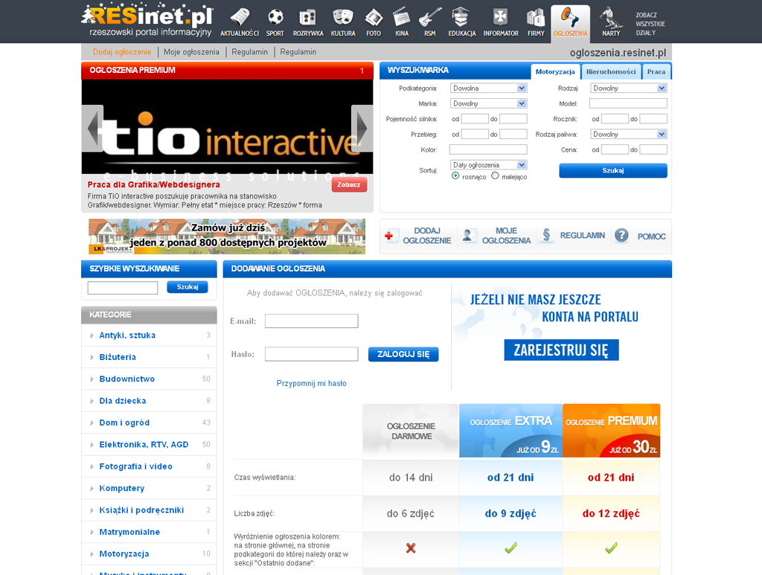Open the Marka dropdown
The height and width of the screenshot is (575, 762).
(x=488, y=103)
